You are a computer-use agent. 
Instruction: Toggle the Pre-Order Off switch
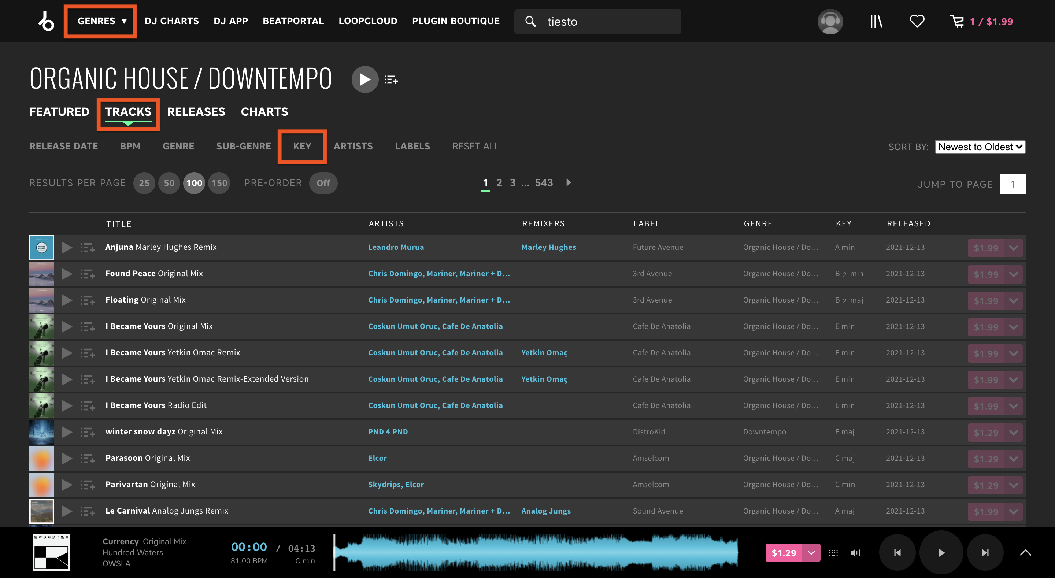(323, 183)
